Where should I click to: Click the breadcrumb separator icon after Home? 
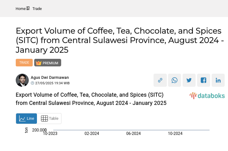(x=28, y=8)
